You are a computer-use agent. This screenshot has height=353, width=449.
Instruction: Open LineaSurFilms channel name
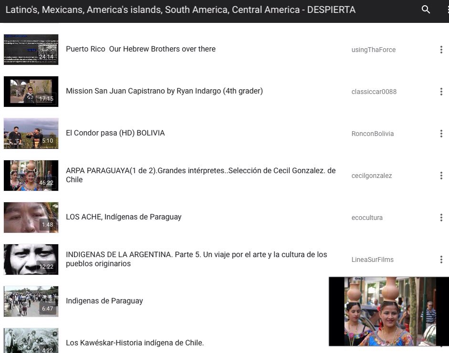coord(374,260)
